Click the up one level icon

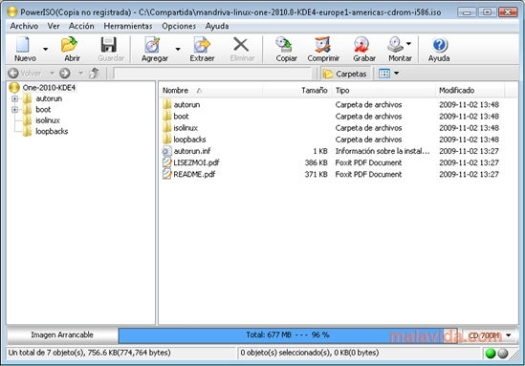coord(95,73)
